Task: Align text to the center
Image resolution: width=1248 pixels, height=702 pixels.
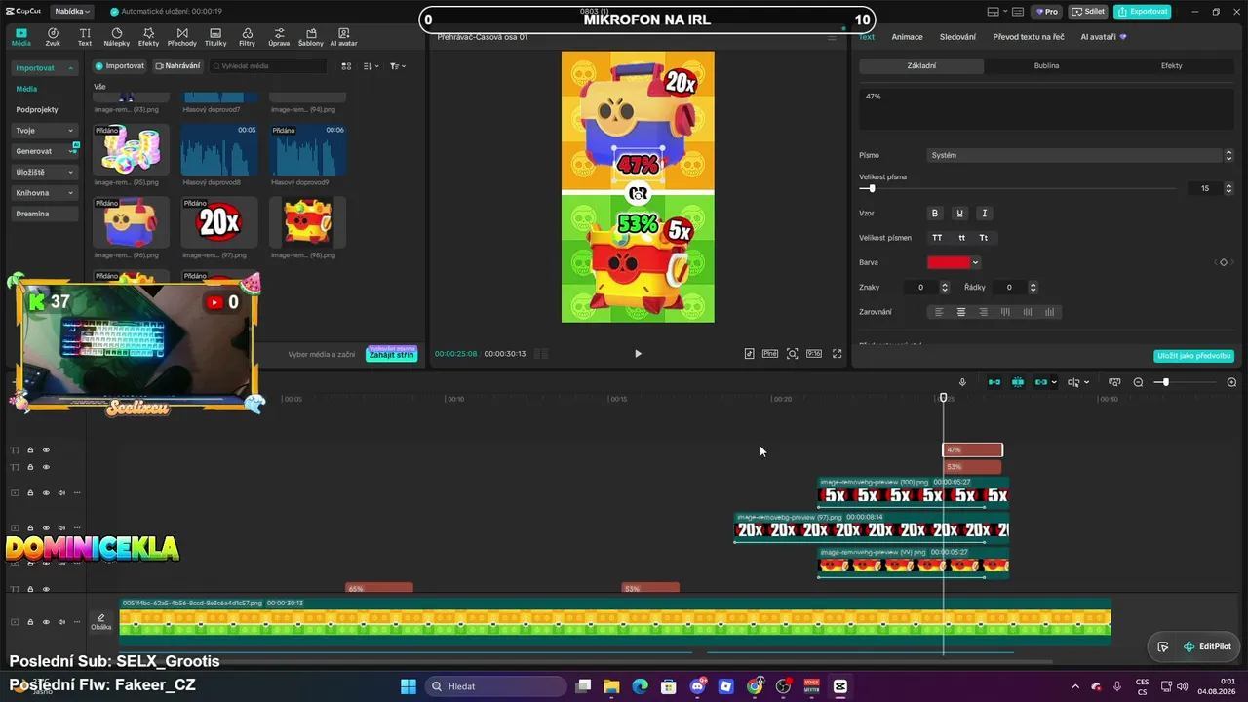Action: 961,312
